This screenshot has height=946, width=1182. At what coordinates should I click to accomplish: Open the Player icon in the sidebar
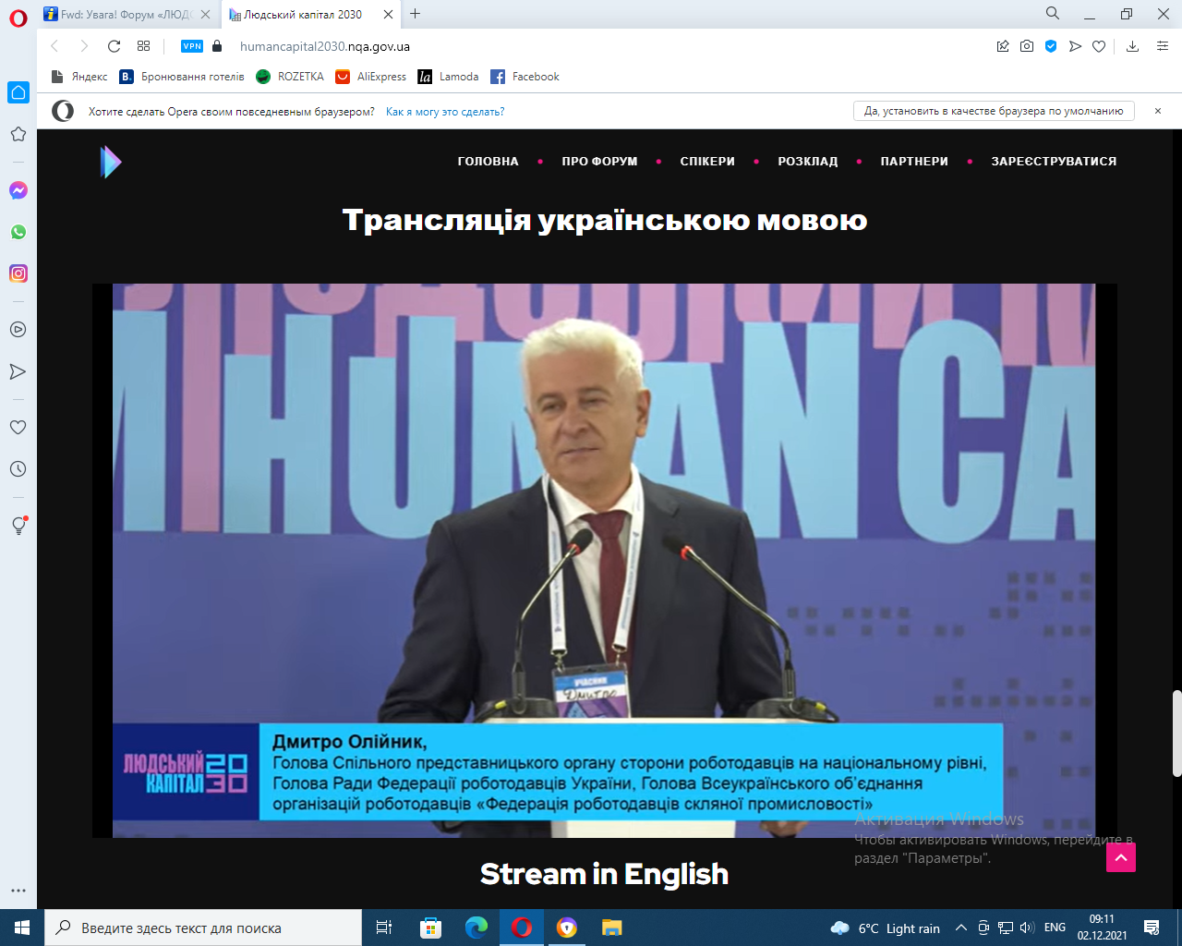point(18,330)
